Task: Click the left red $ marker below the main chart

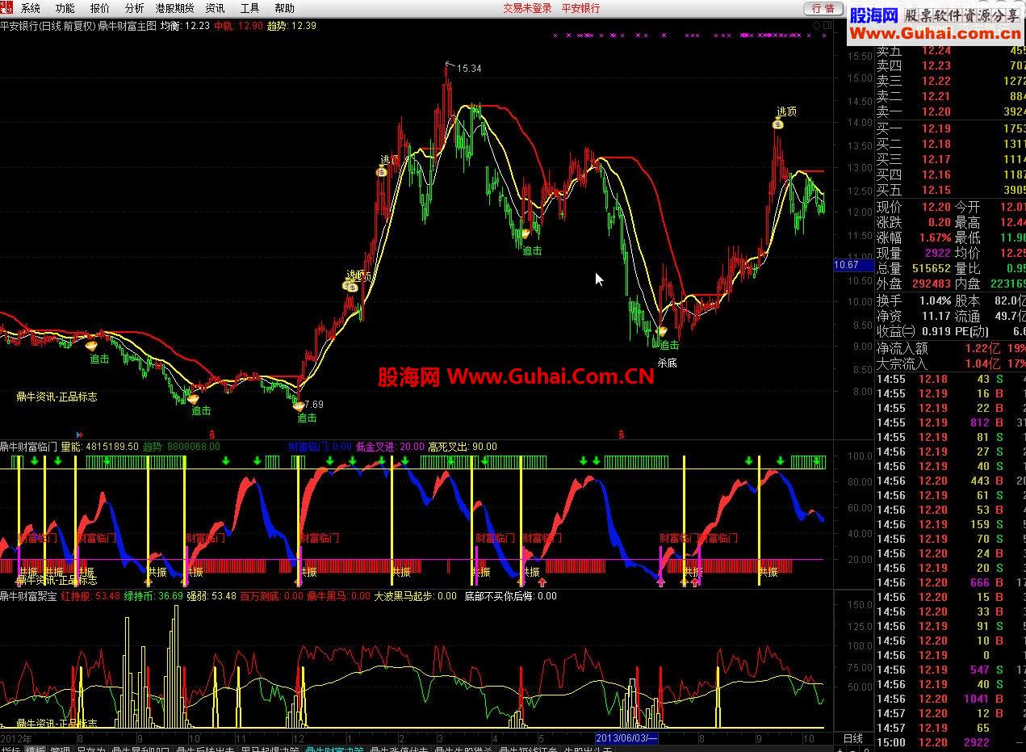Action: click(213, 435)
